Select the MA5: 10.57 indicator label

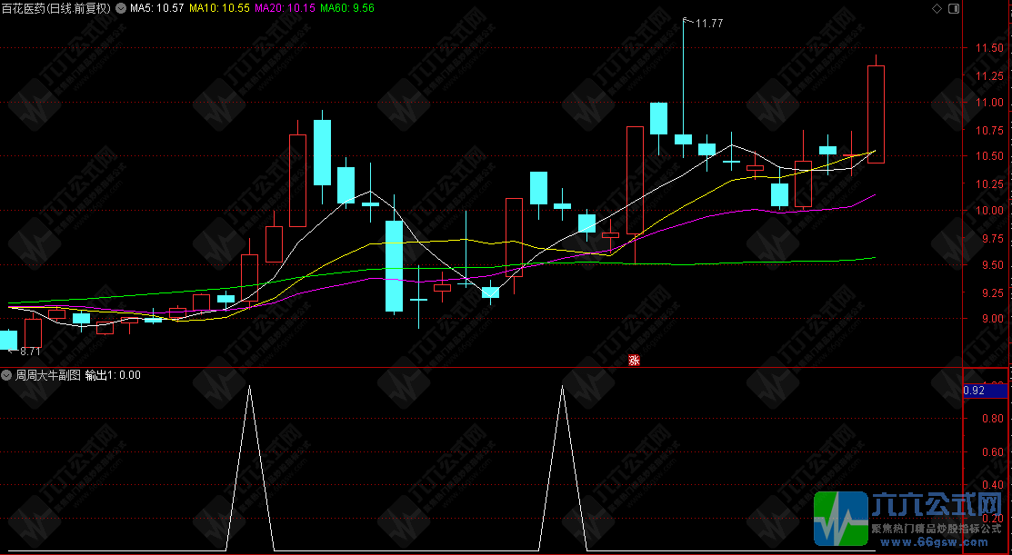(x=156, y=8)
